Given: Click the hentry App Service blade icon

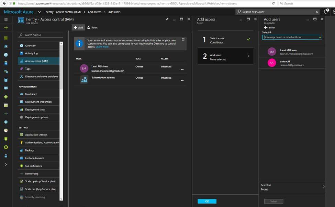Looking at the screenshot, I should click(x=21, y=20).
